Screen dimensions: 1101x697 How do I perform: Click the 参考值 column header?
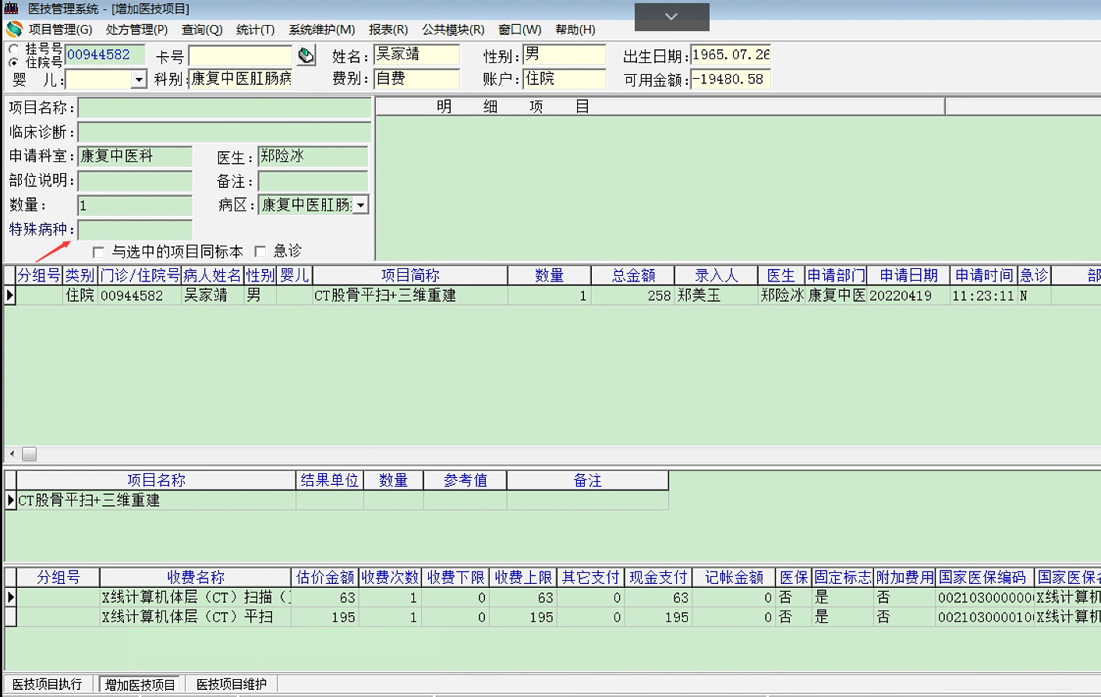[x=466, y=480]
